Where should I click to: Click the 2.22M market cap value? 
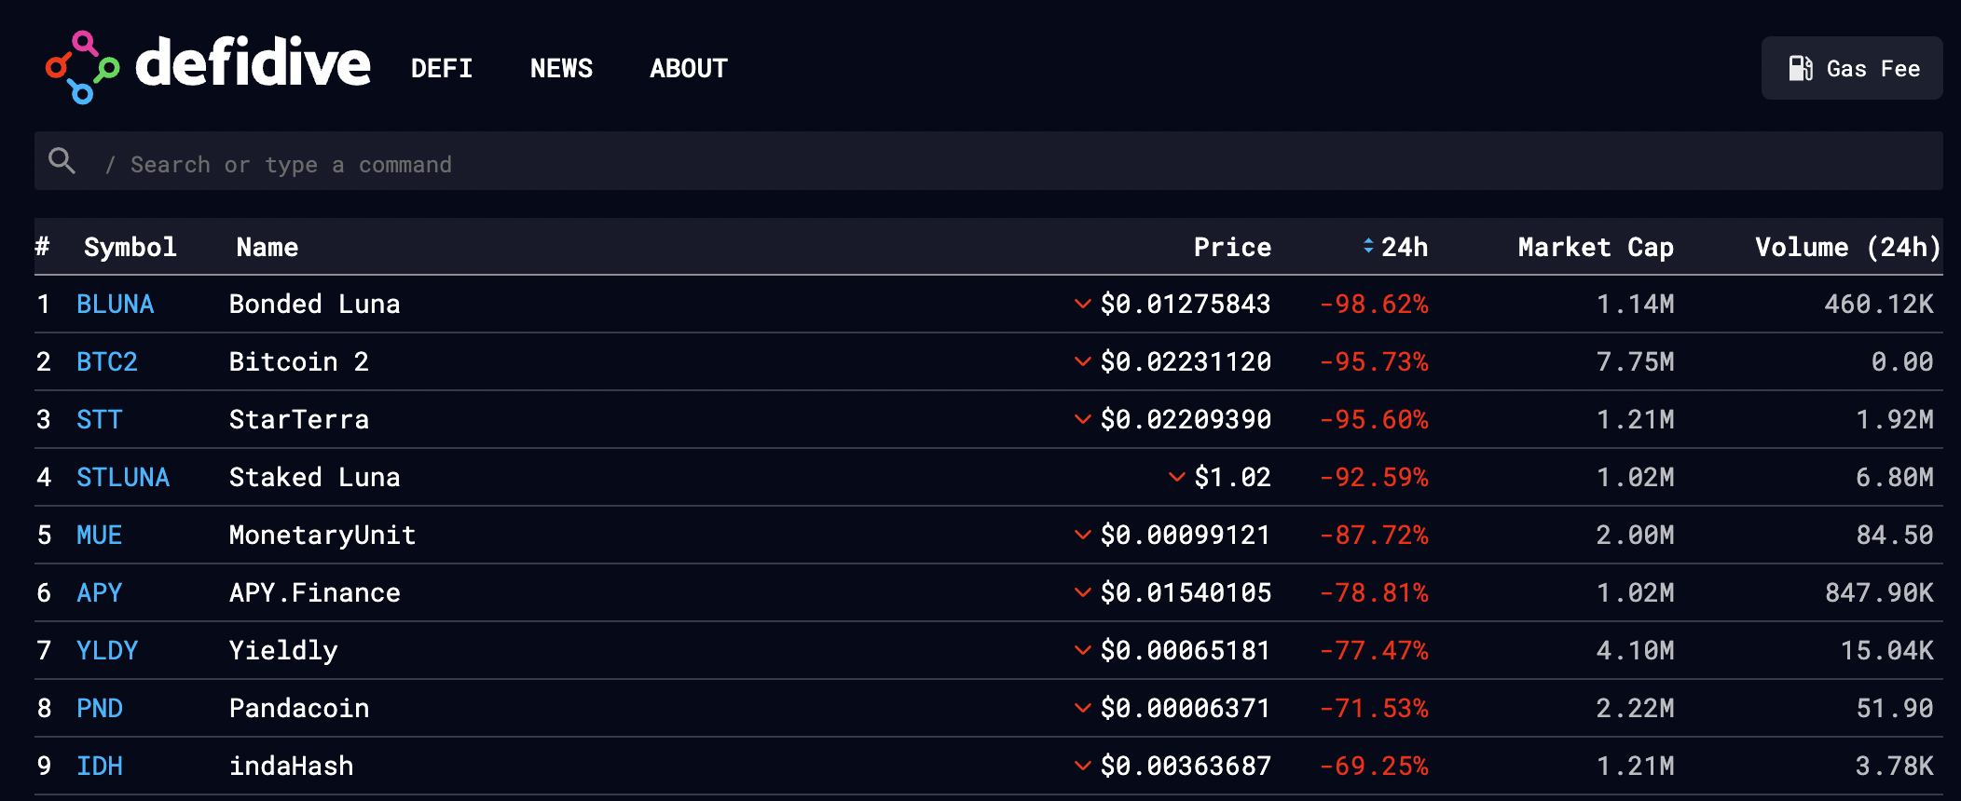click(1635, 708)
